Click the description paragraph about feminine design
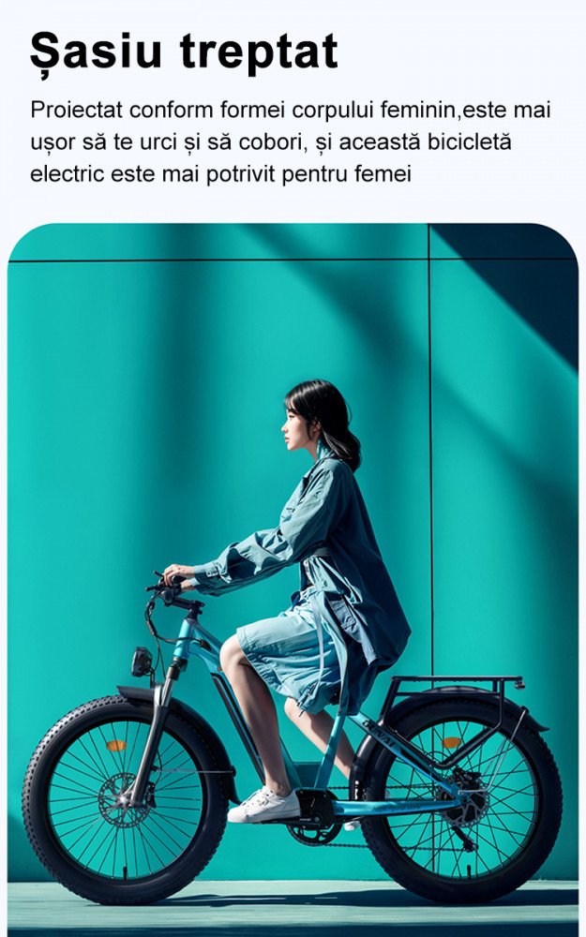Image resolution: width=586 pixels, height=937 pixels. [x=291, y=142]
